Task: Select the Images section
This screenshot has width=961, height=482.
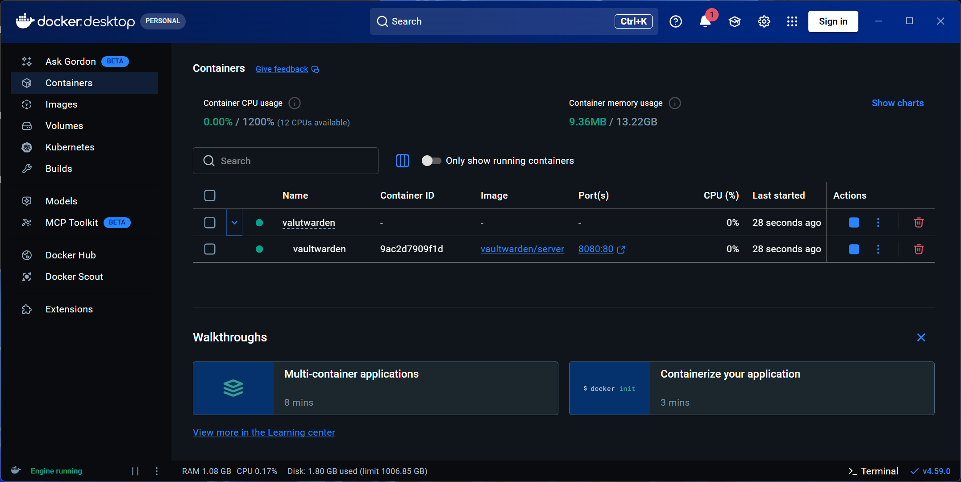Action: pyautogui.click(x=62, y=104)
